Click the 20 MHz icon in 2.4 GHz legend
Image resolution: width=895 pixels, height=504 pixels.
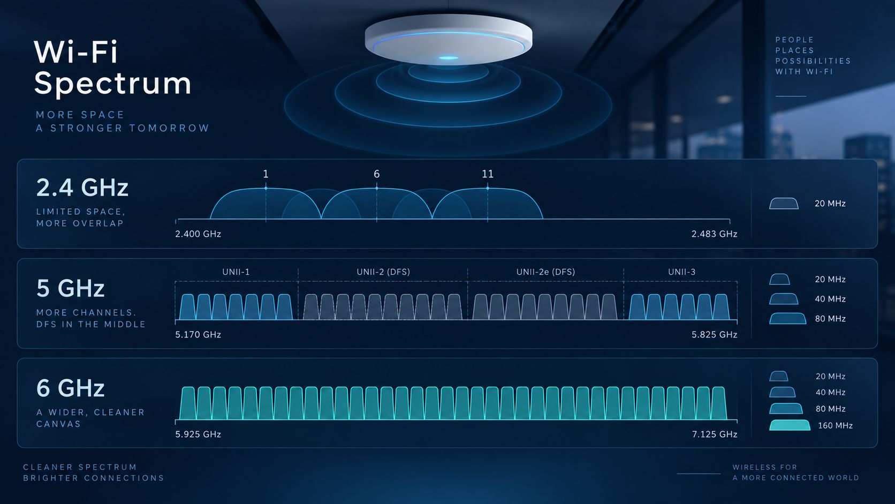tap(784, 204)
